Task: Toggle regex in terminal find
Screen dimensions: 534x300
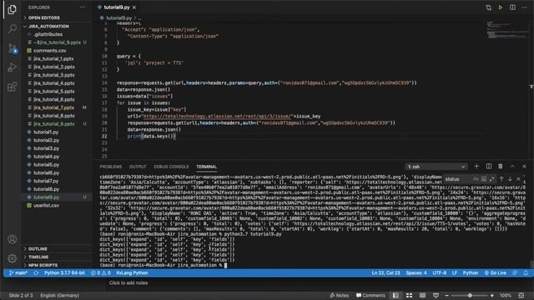Action: pos(491,179)
